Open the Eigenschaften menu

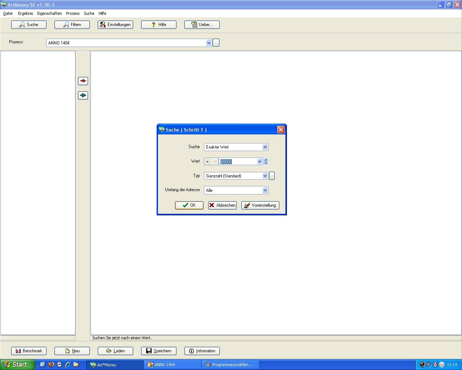click(49, 13)
